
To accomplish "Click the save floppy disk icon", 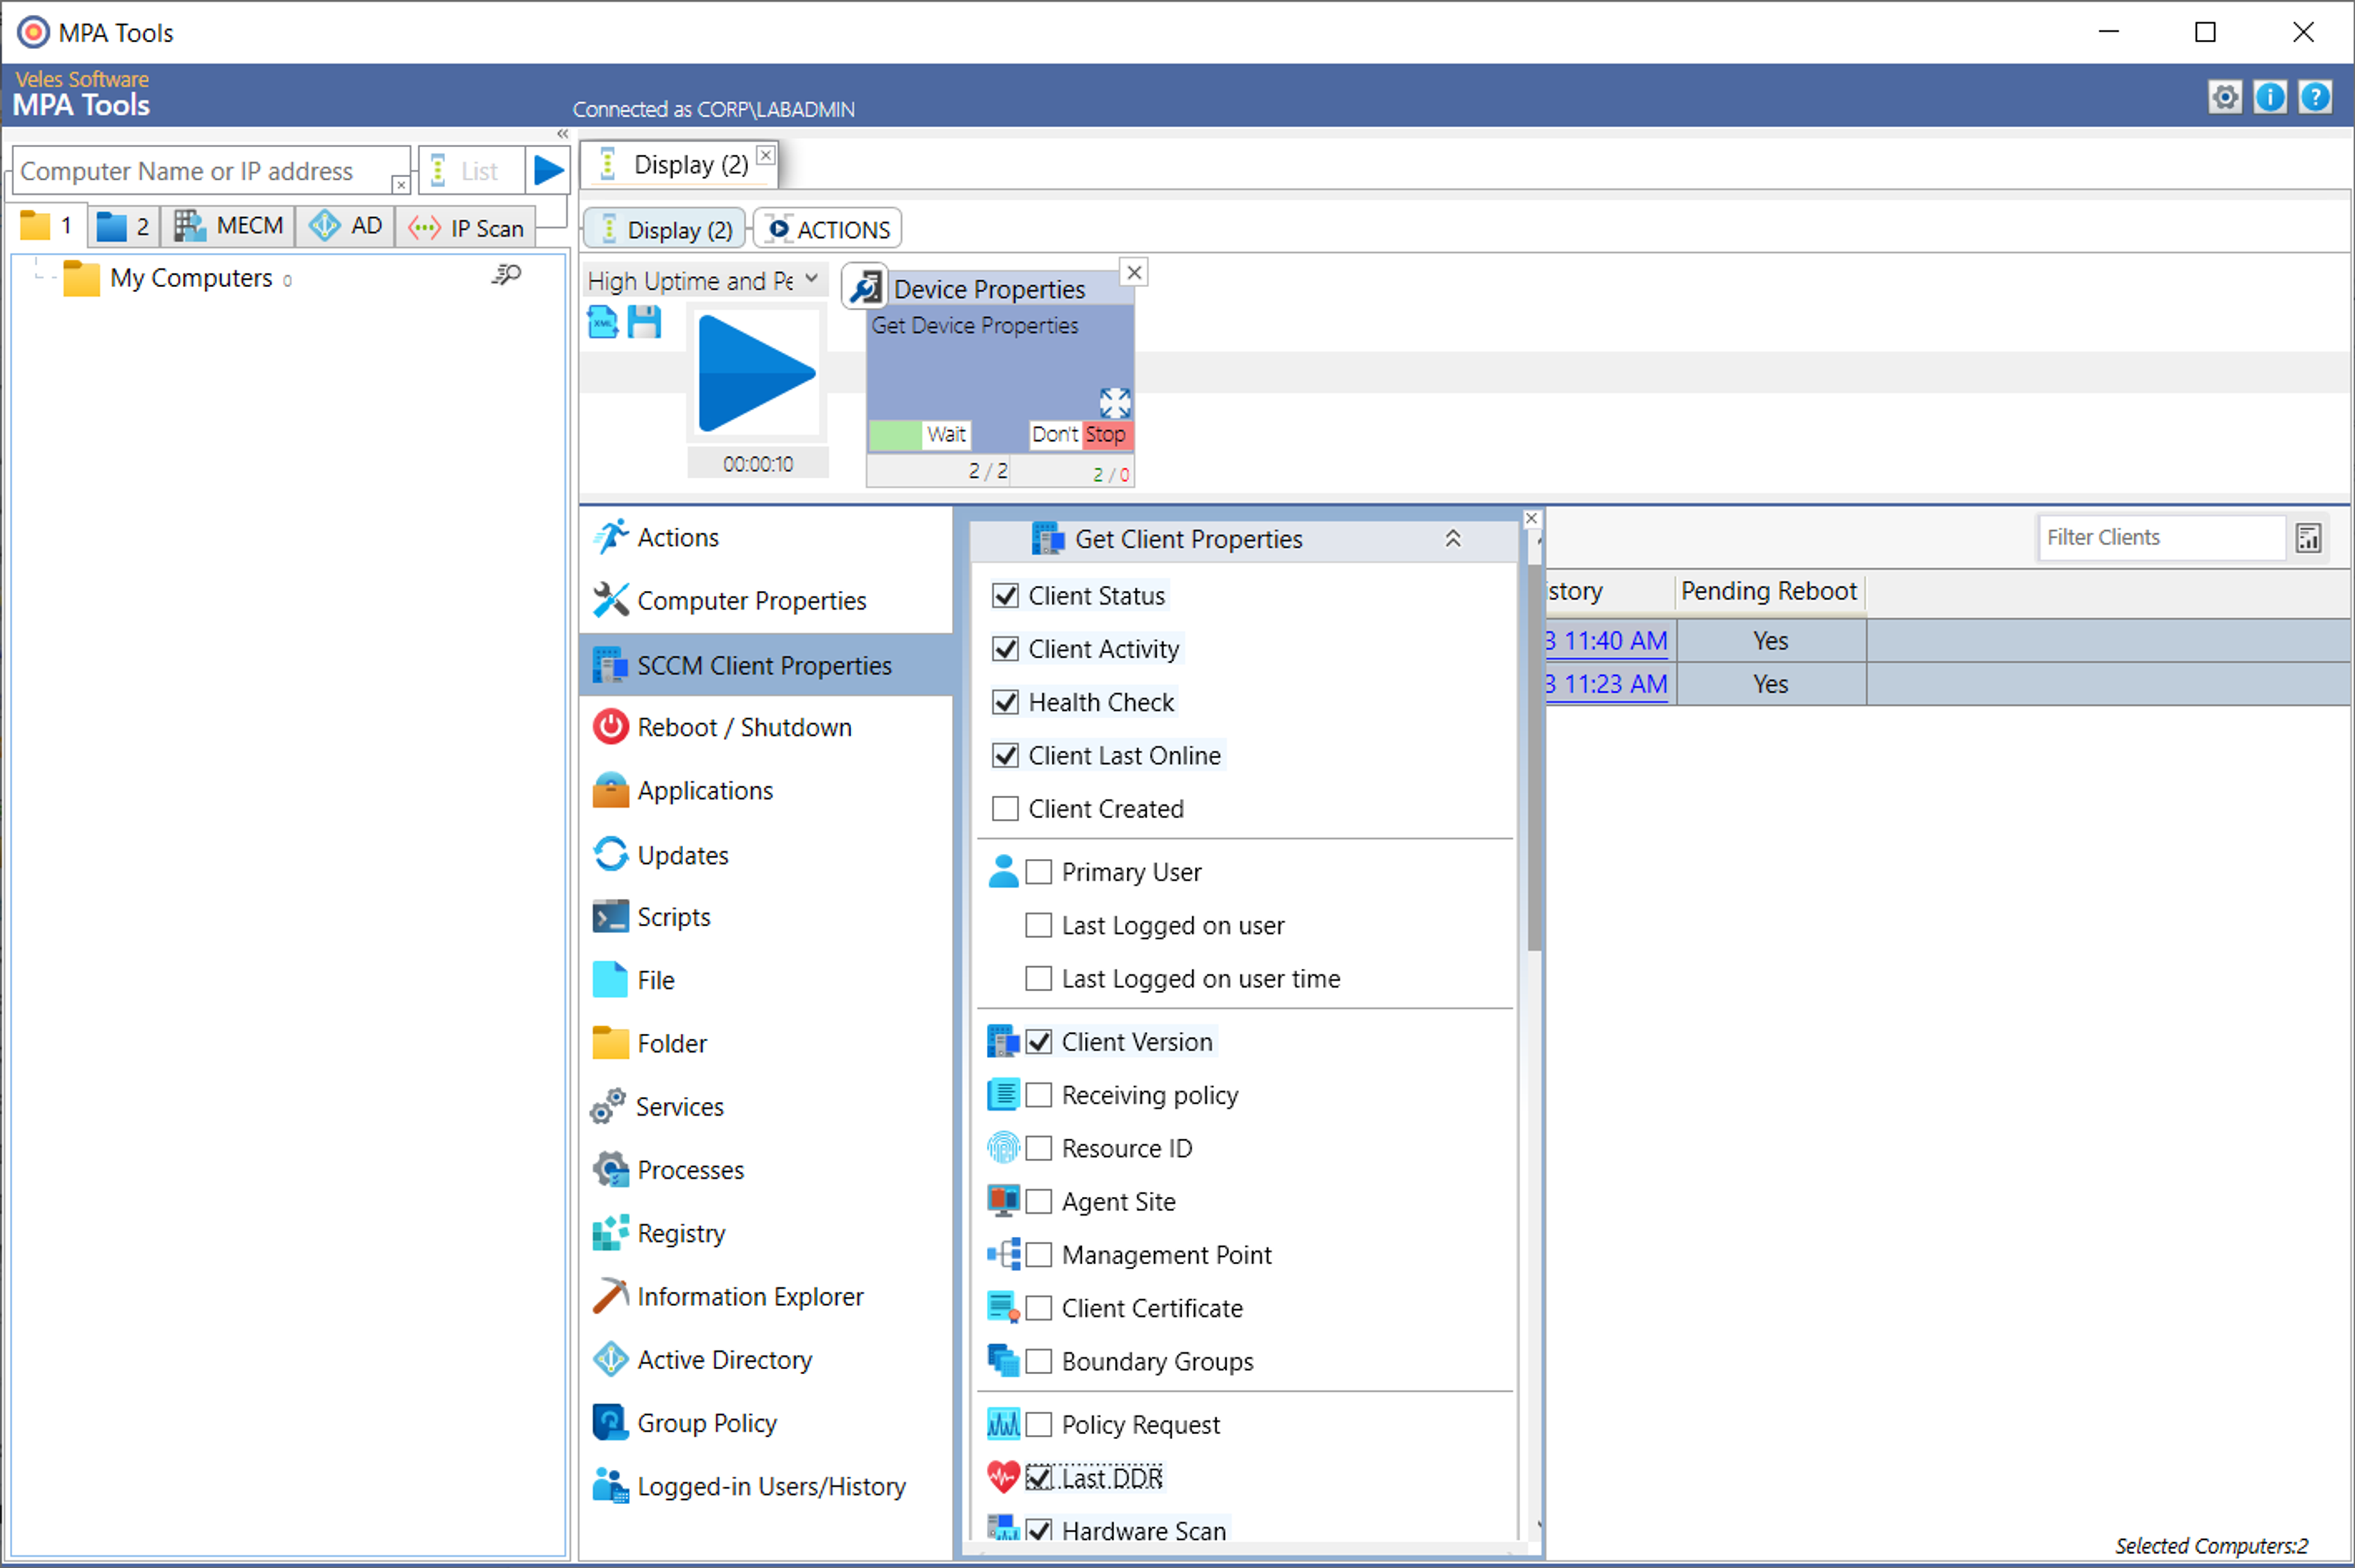I will pyautogui.click(x=645, y=322).
